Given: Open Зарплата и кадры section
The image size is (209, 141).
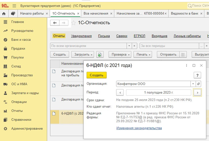Looking at the screenshot, I should pos(25,93).
